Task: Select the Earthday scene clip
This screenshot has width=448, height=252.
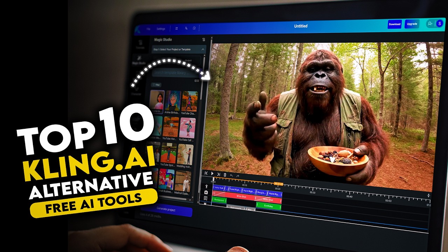Action: point(268,206)
